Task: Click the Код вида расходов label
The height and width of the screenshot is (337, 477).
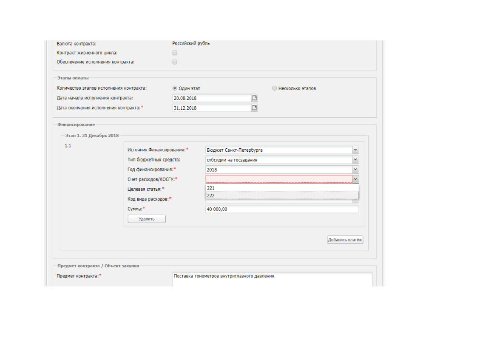Action: click(149, 199)
